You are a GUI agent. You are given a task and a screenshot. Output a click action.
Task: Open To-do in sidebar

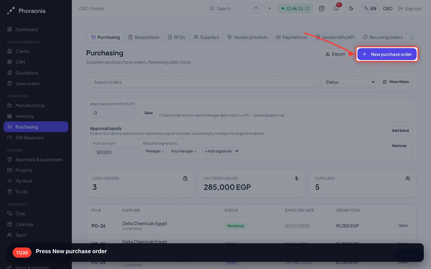point(36,192)
